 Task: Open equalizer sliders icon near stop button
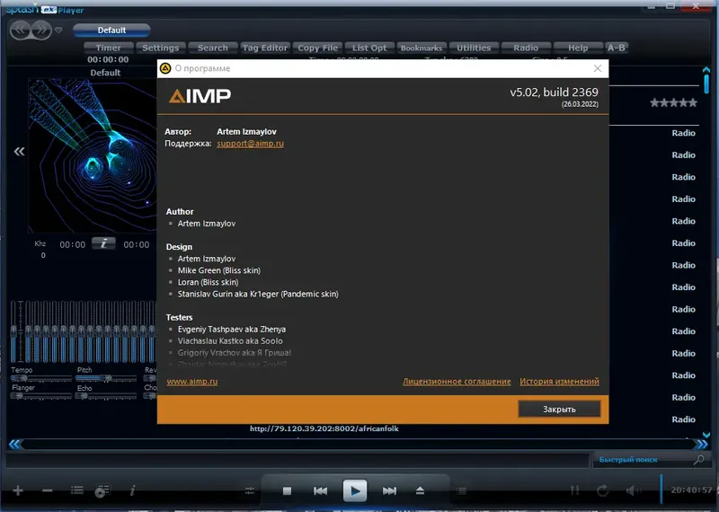coord(250,491)
